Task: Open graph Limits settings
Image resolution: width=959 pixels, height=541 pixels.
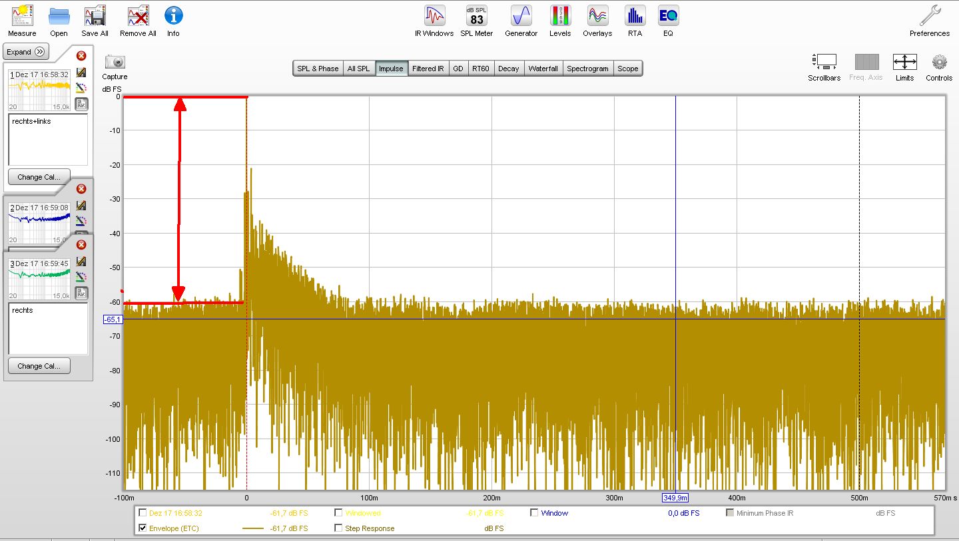Action: 904,62
